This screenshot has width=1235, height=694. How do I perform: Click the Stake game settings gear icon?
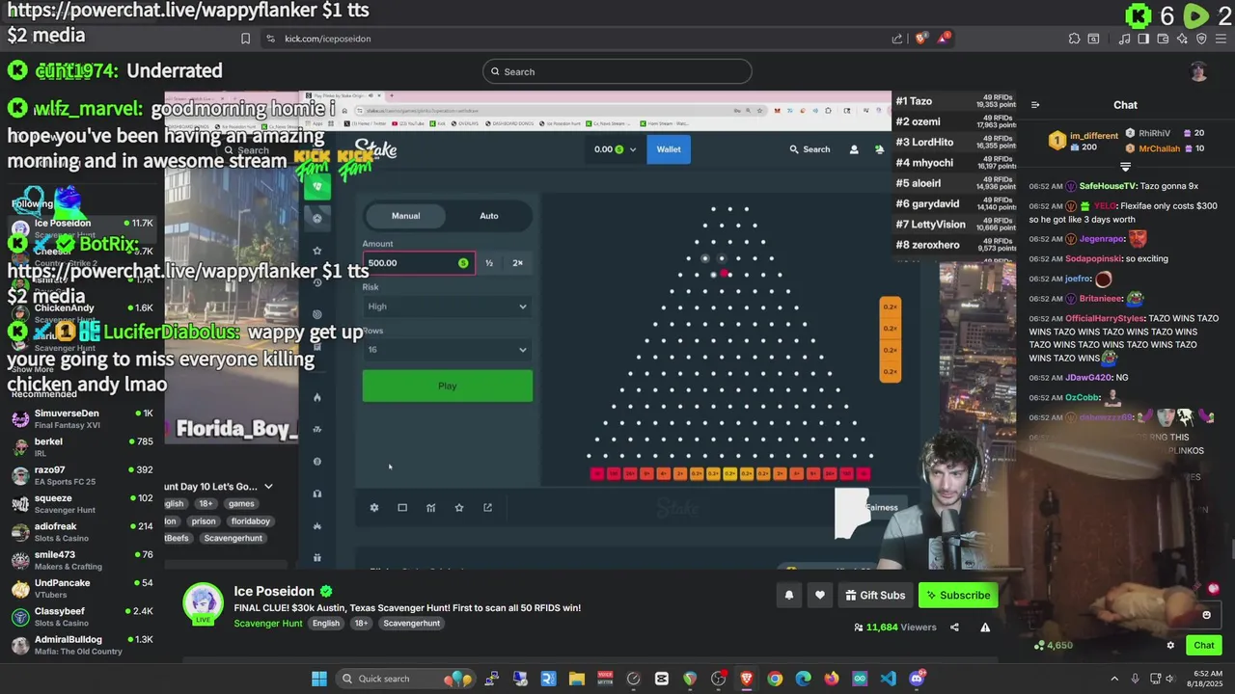374,508
